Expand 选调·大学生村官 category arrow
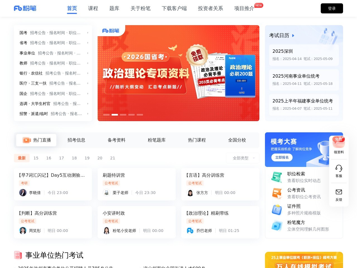This screenshot has width=357, height=268. tap(88, 104)
